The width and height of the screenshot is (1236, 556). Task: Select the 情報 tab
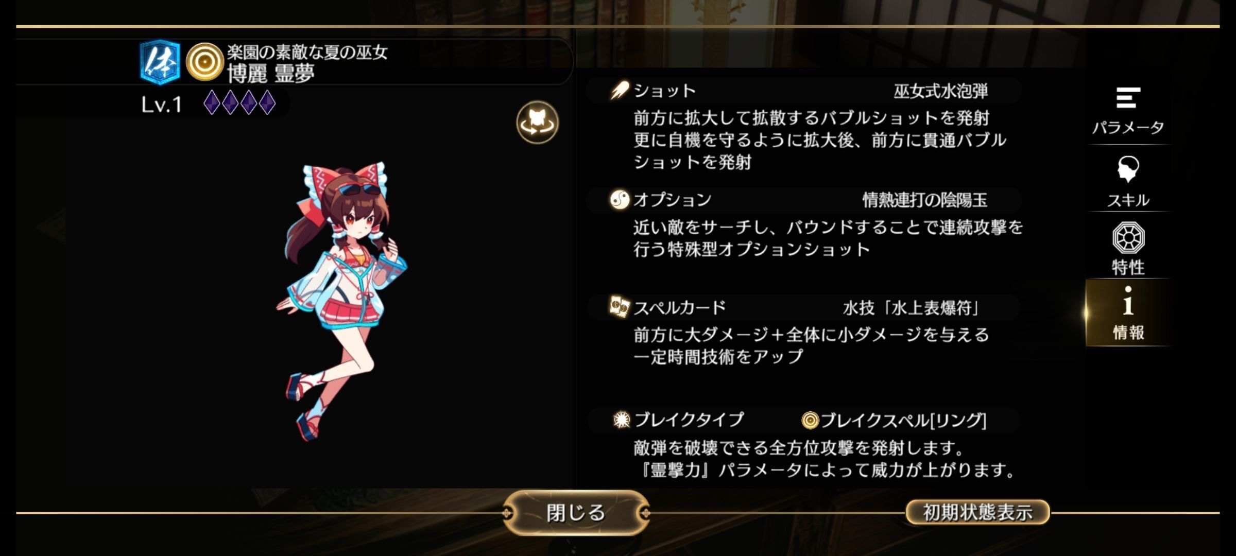[x=1128, y=313]
